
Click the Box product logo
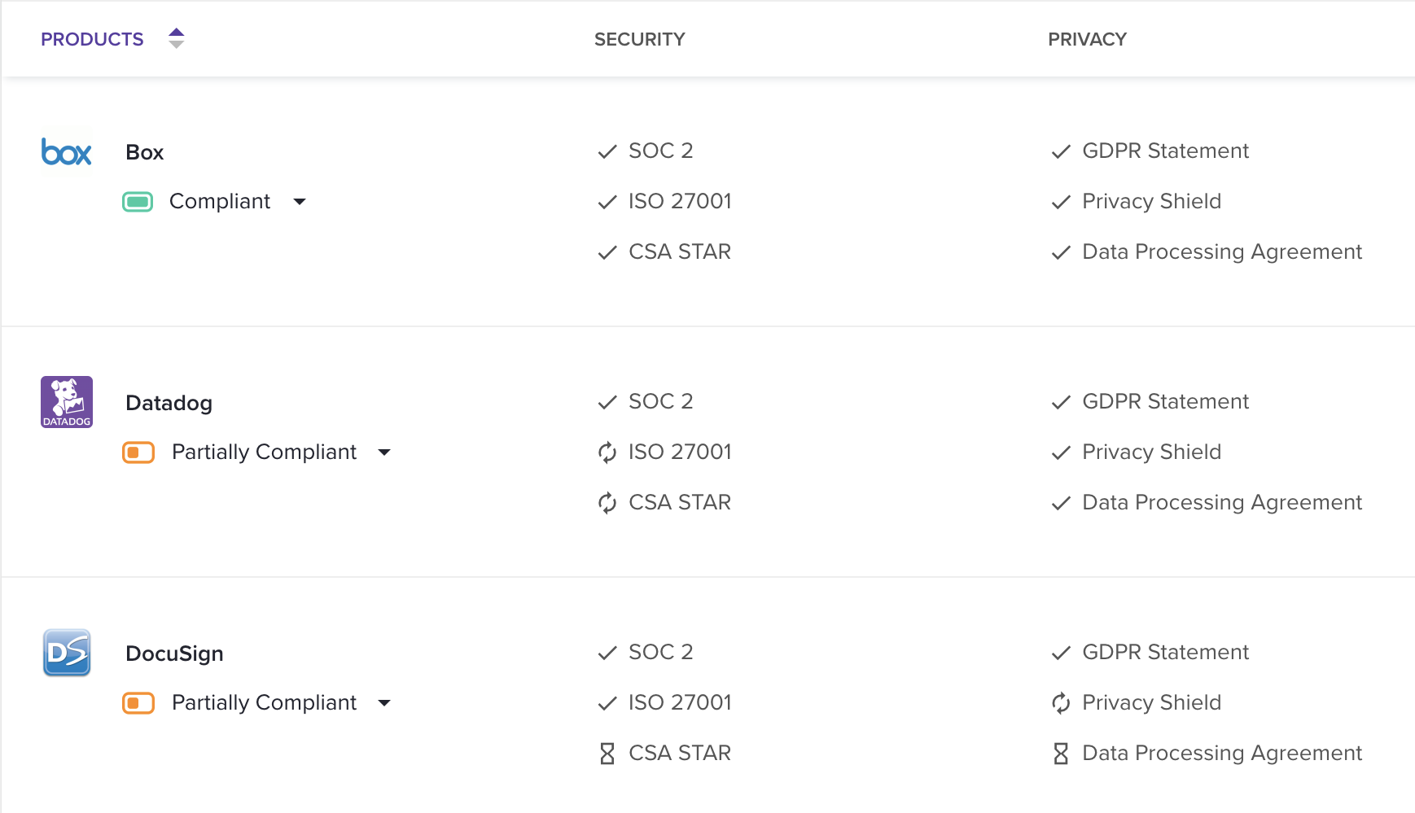66,152
